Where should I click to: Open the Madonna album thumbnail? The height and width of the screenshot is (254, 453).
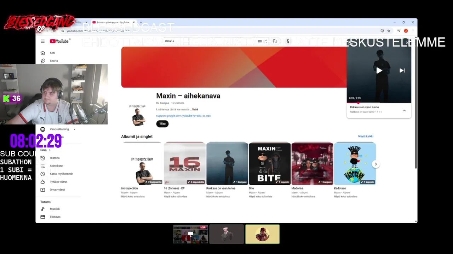point(312,164)
